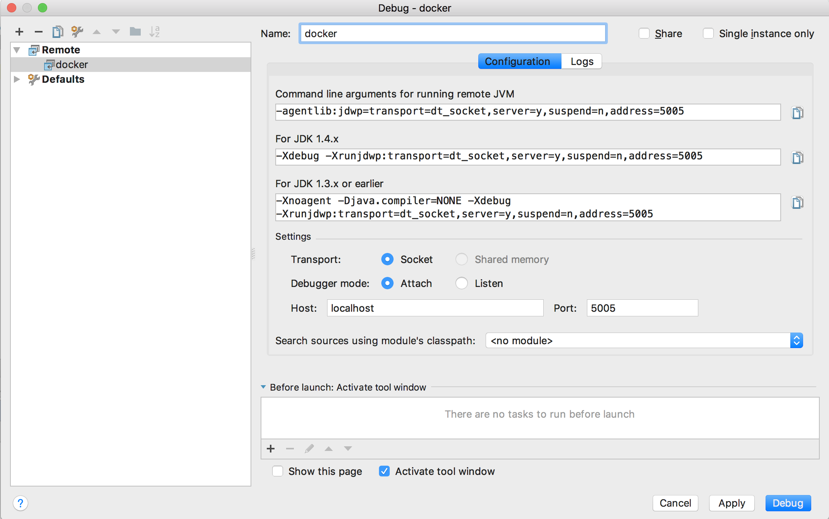The width and height of the screenshot is (829, 519).
Task: Click the add new configuration icon
Action: [19, 31]
